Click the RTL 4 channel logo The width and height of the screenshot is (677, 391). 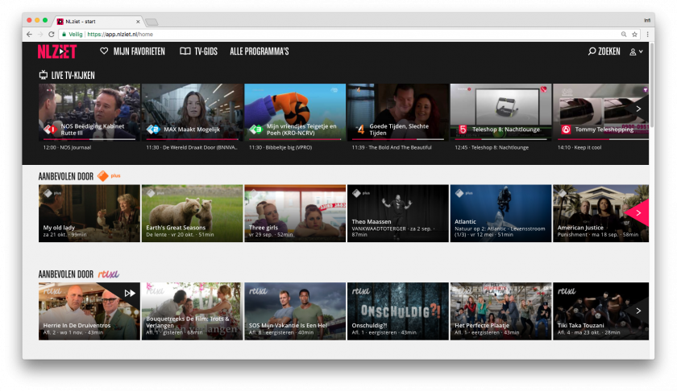pyautogui.click(x=360, y=130)
